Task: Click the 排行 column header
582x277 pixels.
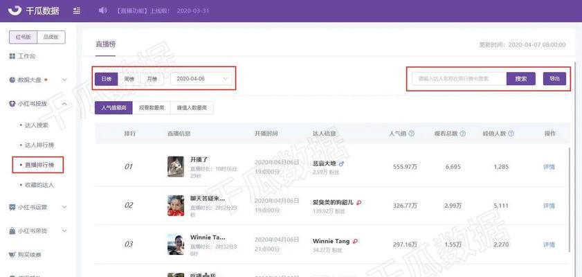Action: [x=130, y=133]
